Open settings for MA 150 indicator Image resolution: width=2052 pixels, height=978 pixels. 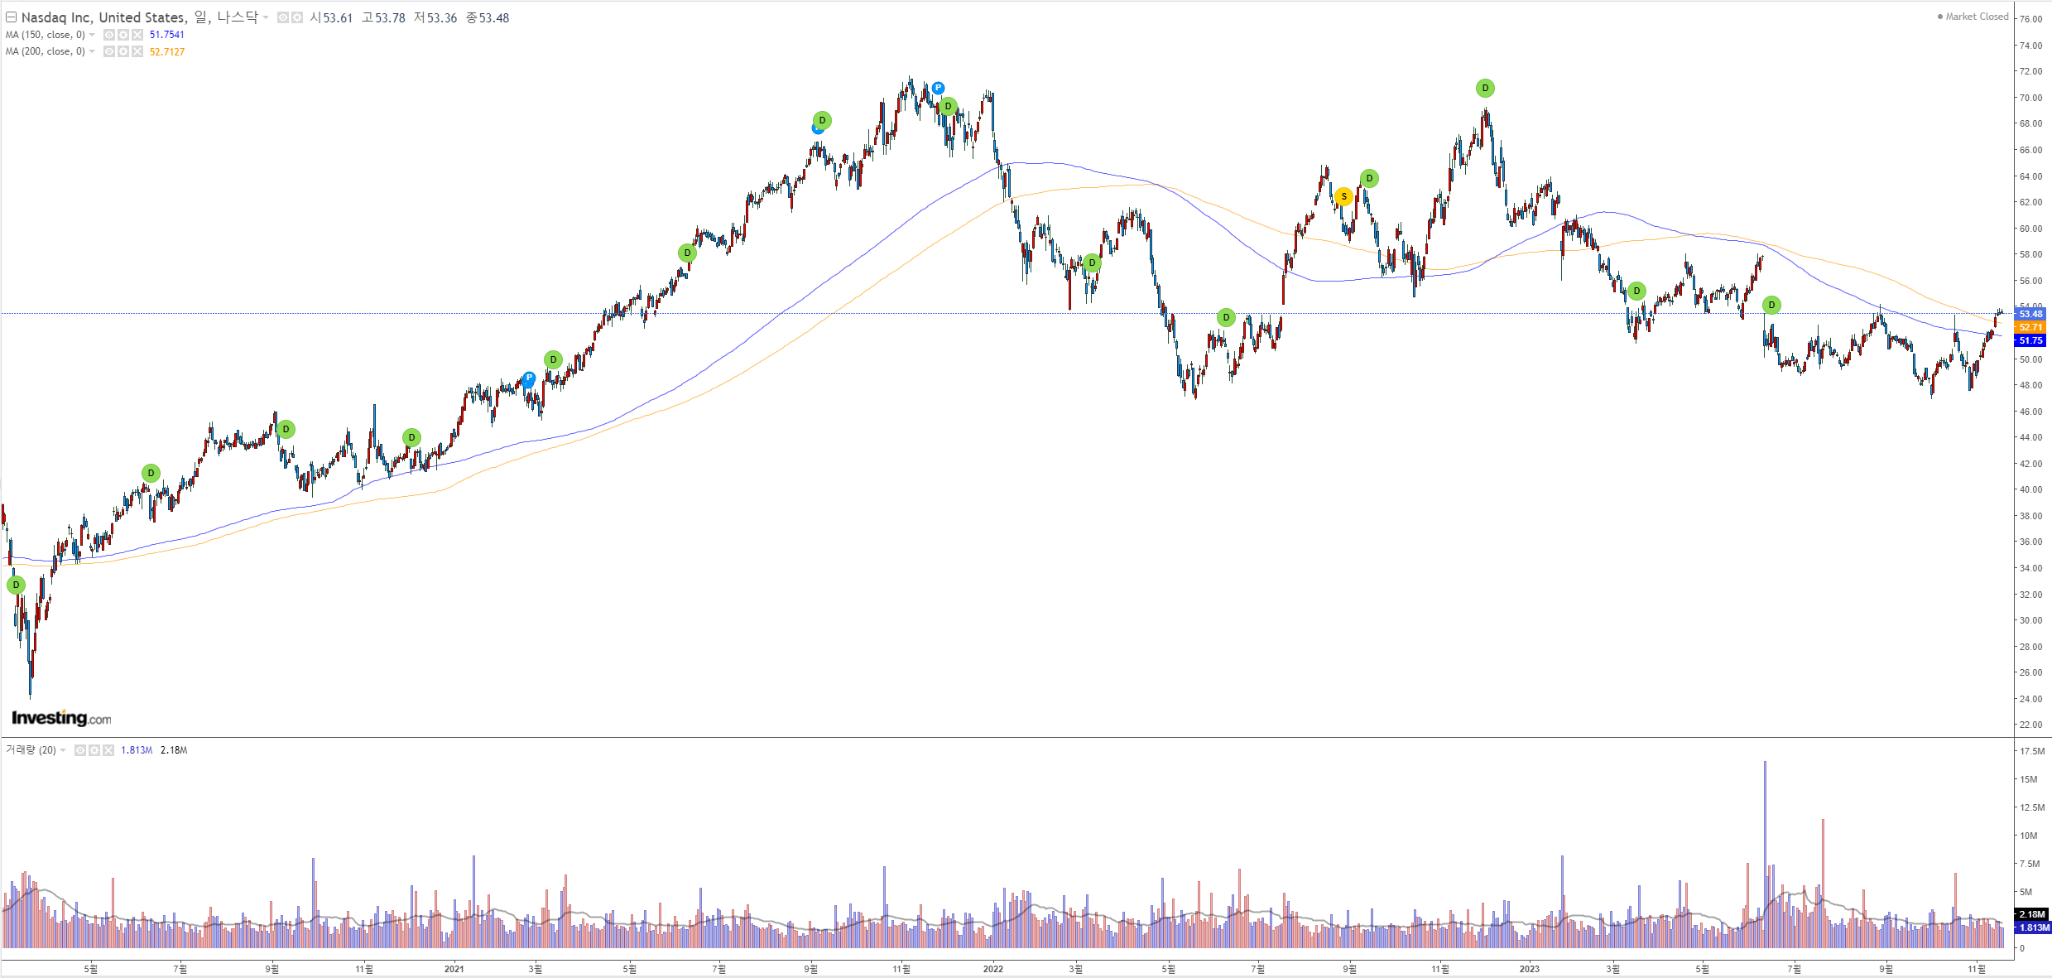point(123,35)
